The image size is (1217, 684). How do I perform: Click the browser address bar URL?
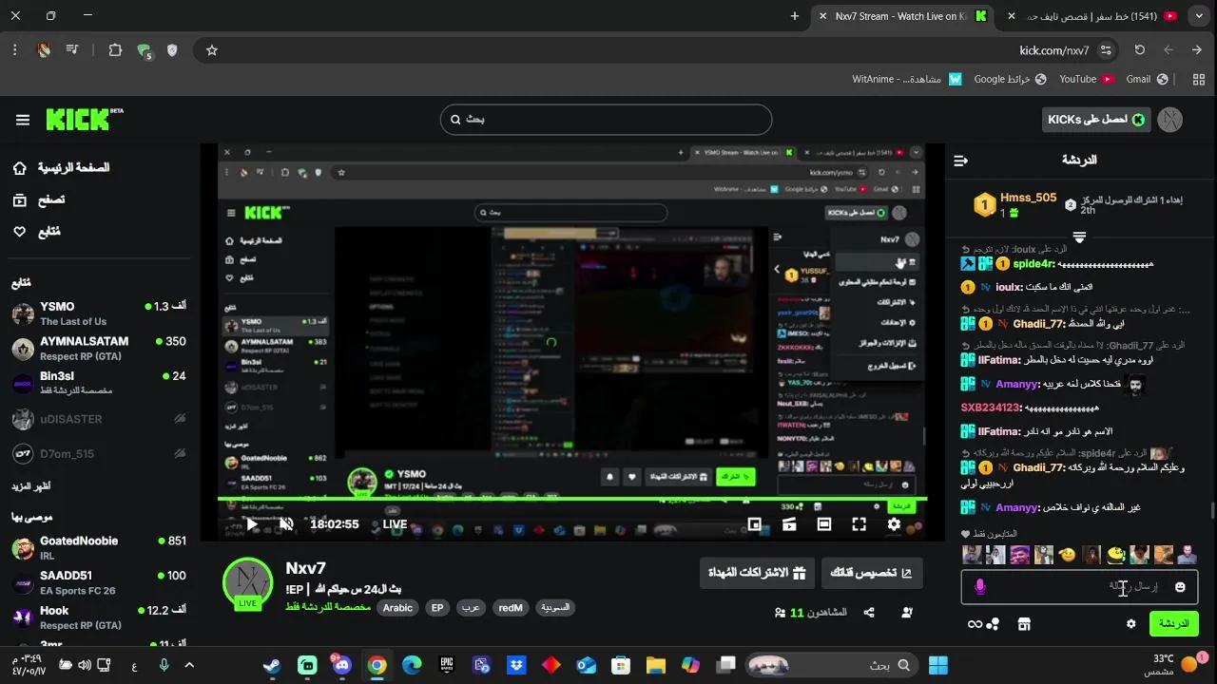tap(1054, 50)
